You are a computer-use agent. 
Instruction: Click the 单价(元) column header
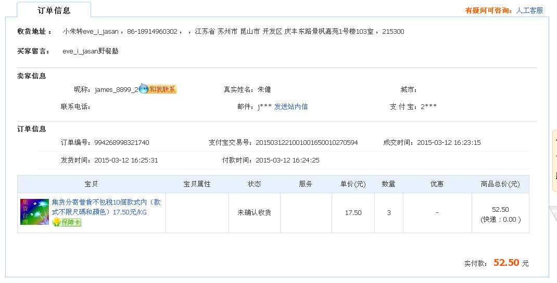point(353,184)
